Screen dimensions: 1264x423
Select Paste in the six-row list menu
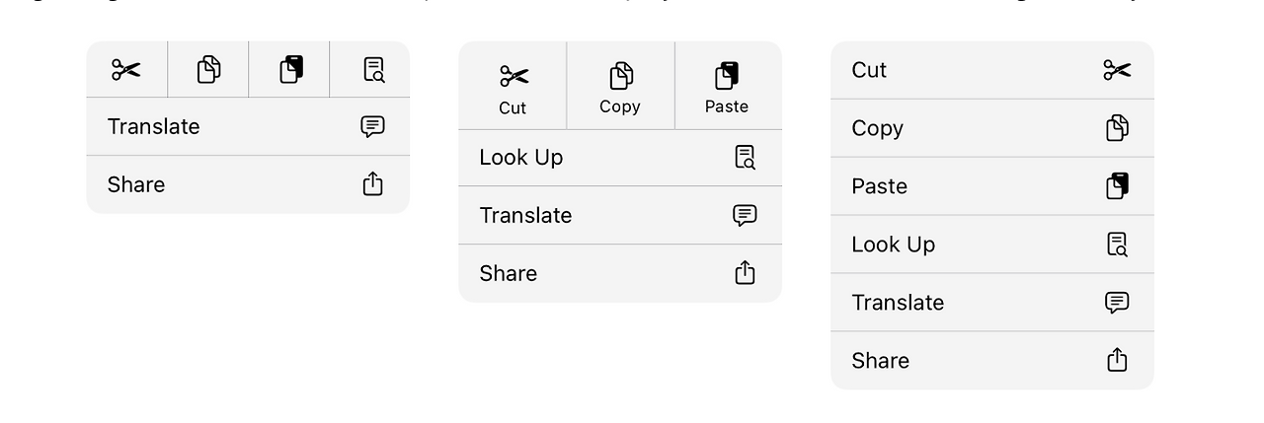pos(879,186)
